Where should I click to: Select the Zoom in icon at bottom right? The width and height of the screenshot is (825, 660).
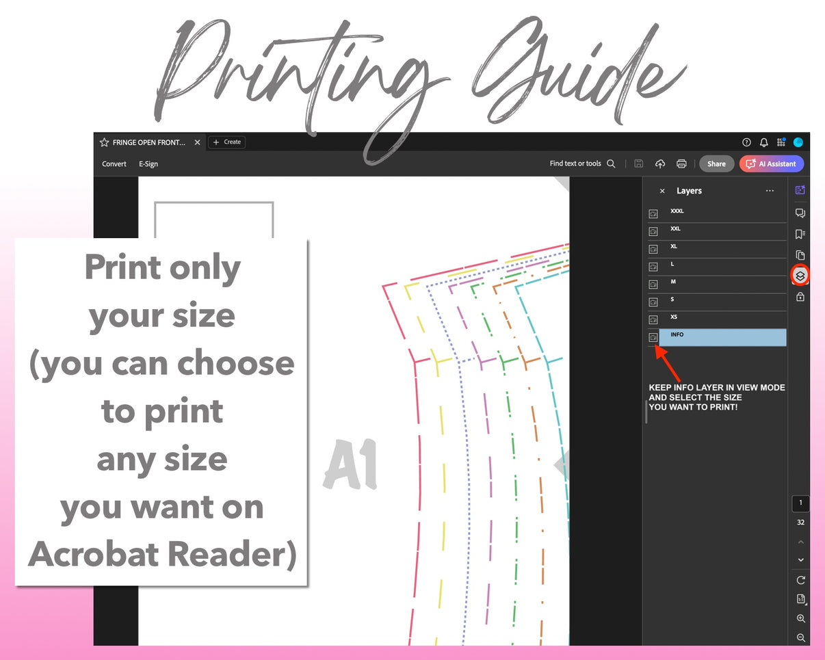[800, 618]
